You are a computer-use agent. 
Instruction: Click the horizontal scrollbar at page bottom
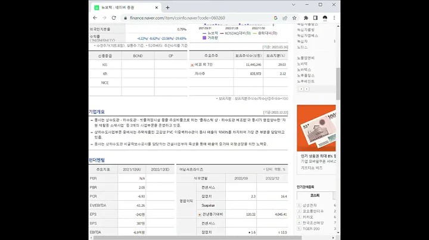(x=198, y=238)
